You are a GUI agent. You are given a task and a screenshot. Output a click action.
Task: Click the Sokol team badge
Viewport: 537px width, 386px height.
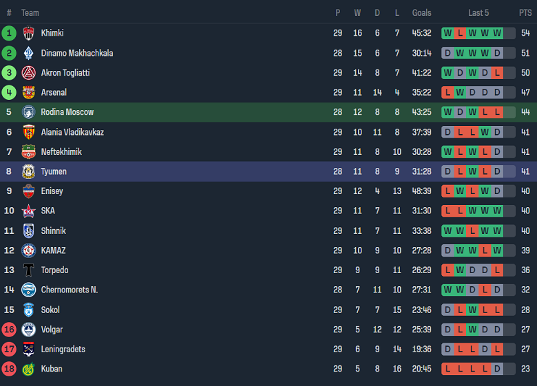[x=28, y=310]
